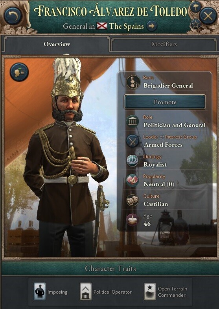
Task: Open the Armed Forces interest group link
Action: pyautogui.click(x=163, y=145)
